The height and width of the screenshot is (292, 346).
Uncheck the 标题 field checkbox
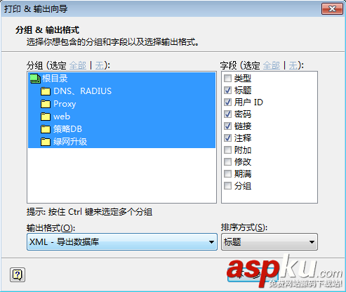[x=227, y=90]
